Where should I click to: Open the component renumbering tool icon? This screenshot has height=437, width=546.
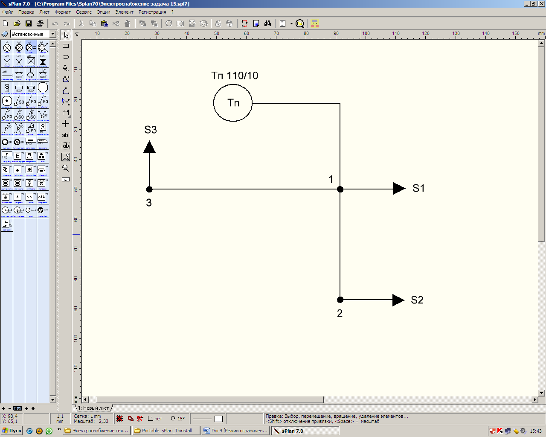(244, 23)
